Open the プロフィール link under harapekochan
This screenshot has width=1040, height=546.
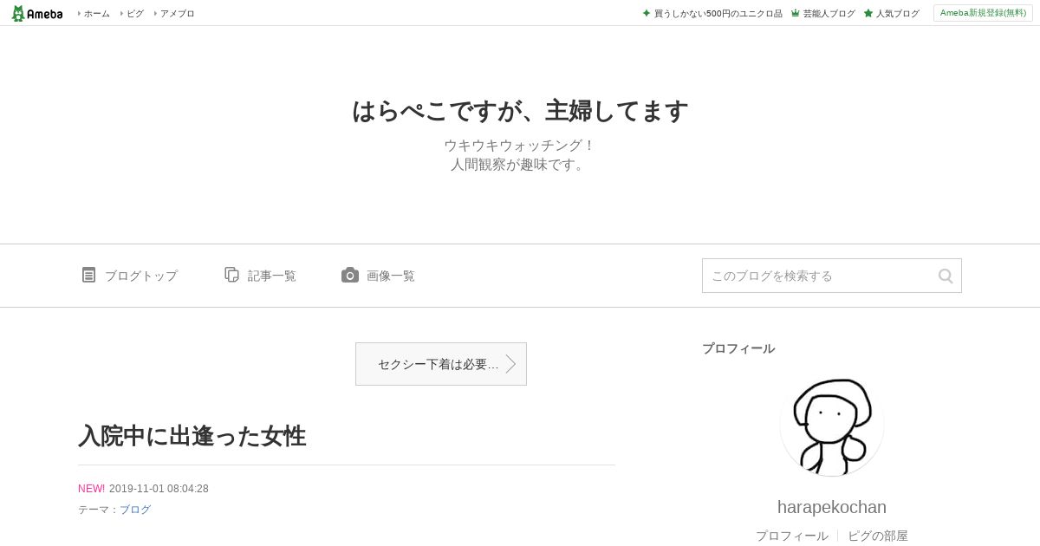[792, 536]
